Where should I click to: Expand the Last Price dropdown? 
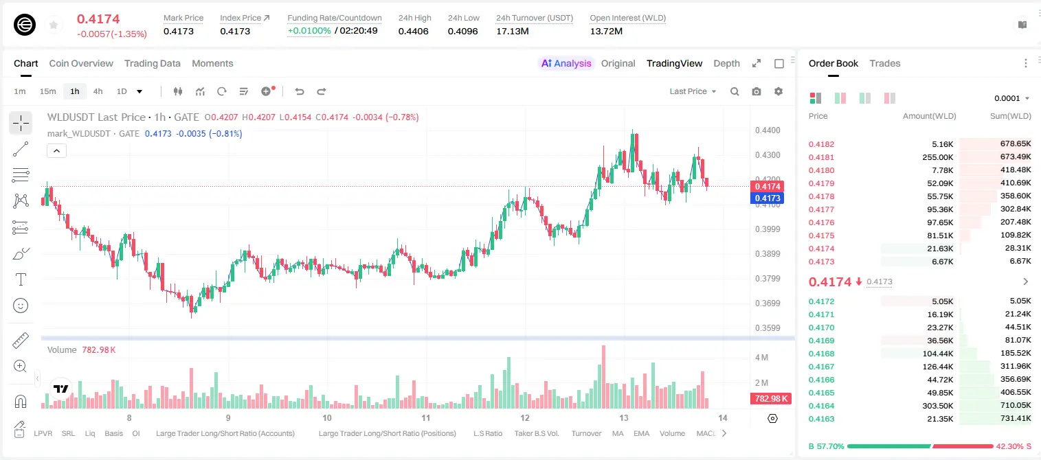693,91
